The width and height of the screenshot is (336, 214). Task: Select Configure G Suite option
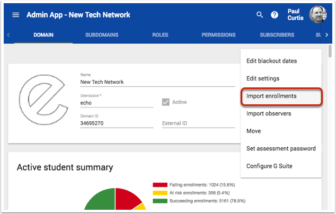click(281, 166)
